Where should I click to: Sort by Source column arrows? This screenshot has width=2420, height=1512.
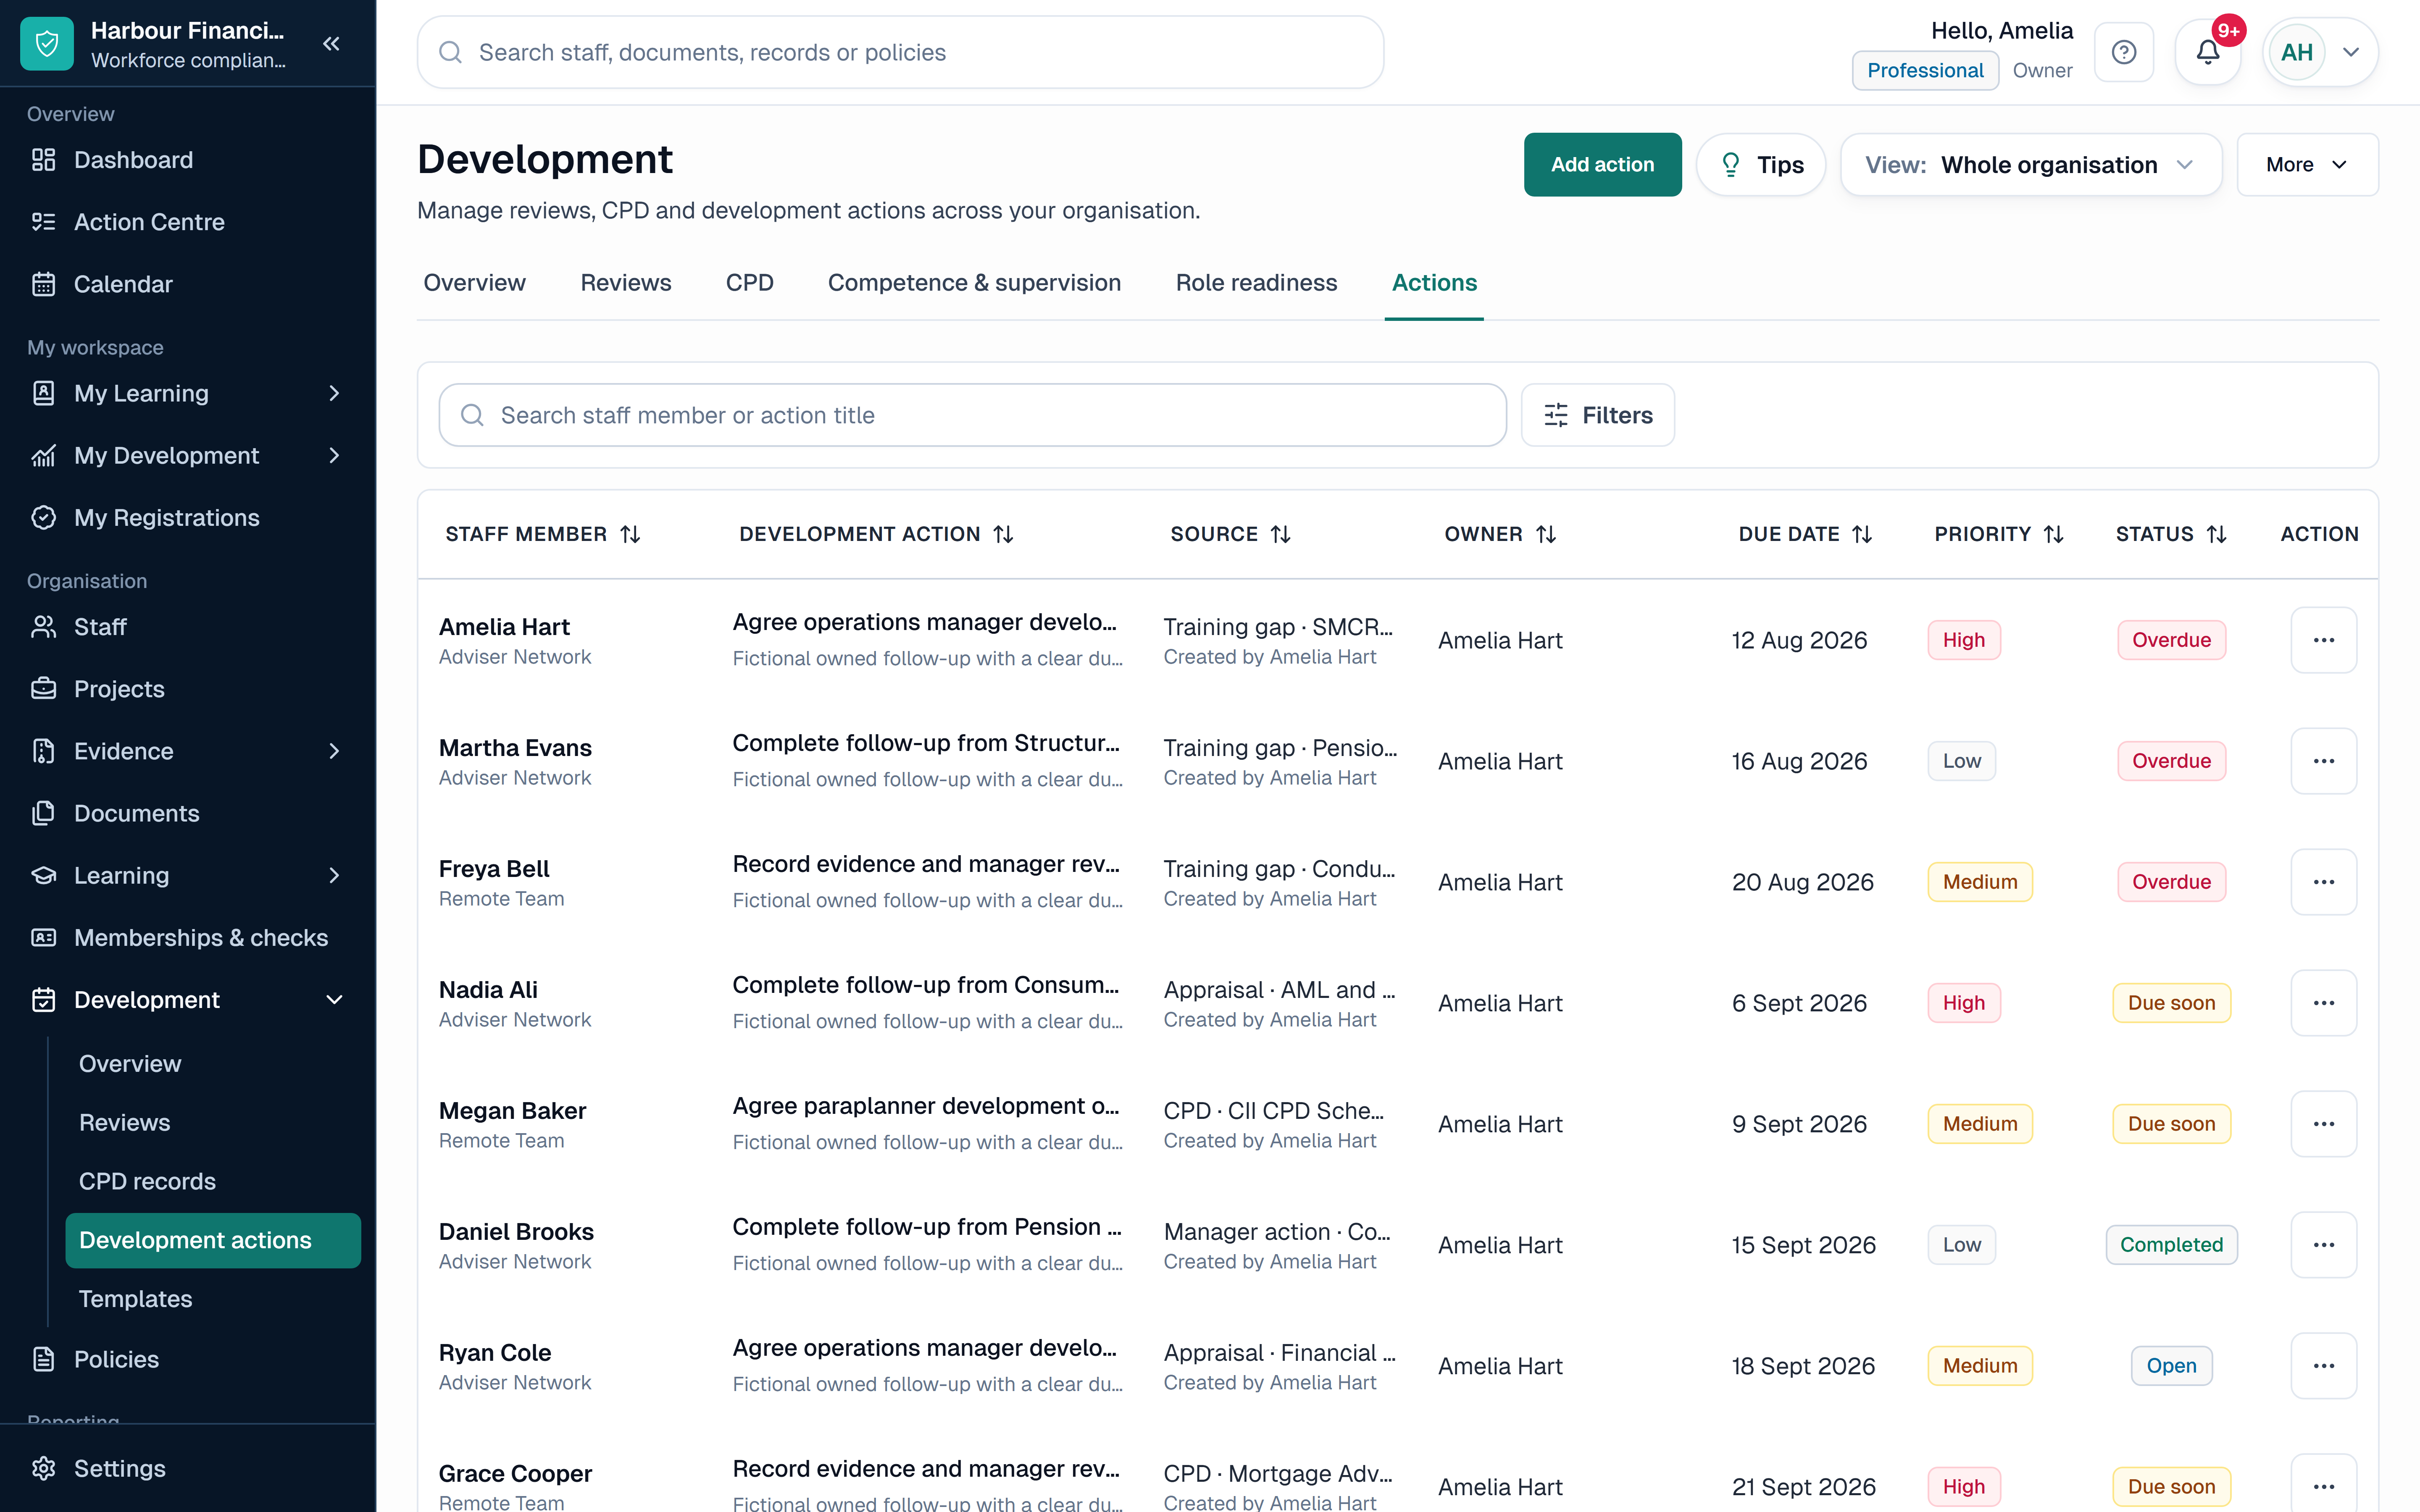coord(1280,534)
